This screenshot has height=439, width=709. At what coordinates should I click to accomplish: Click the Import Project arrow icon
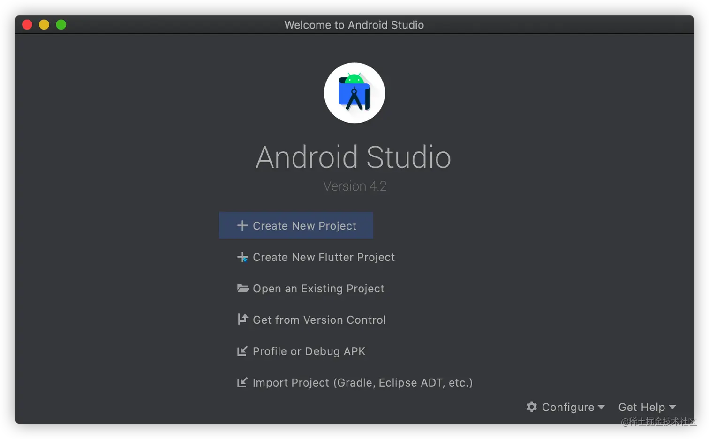coord(242,382)
